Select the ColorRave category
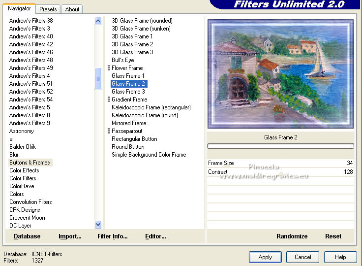The image size is (362, 266). coord(22,186)
